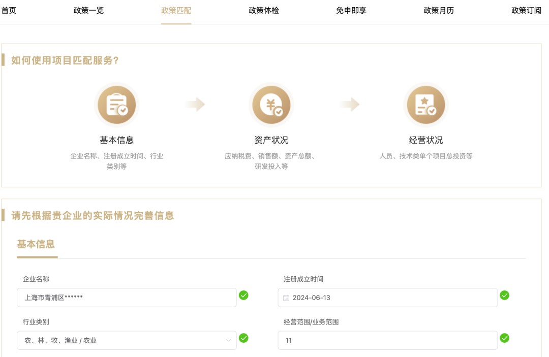The image size is (549, 357).
Task: Select the 免申即享 menu item
Action: point(350,10)
